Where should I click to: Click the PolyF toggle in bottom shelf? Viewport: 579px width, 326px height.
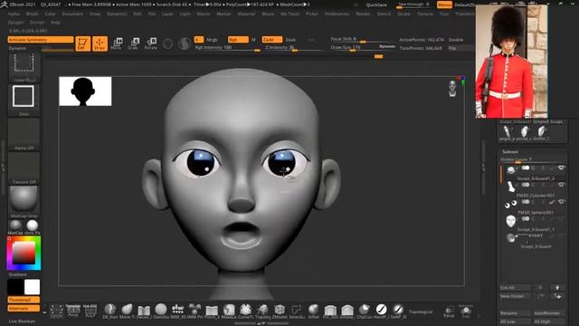coord(90,311)
